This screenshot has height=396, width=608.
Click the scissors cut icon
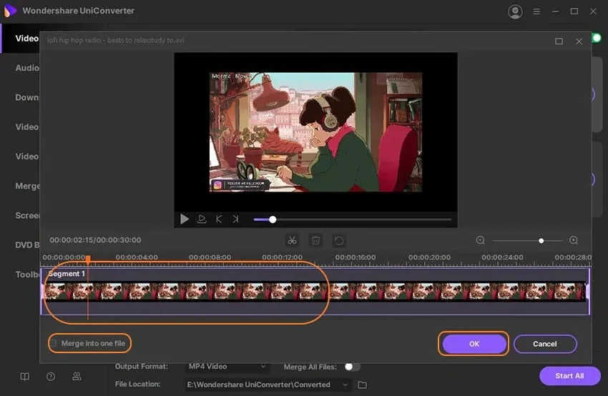coord(292,240)
